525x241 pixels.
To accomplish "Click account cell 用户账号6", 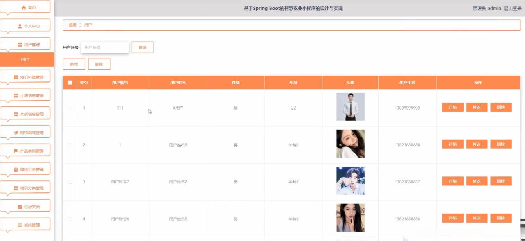I will point(120,219).
